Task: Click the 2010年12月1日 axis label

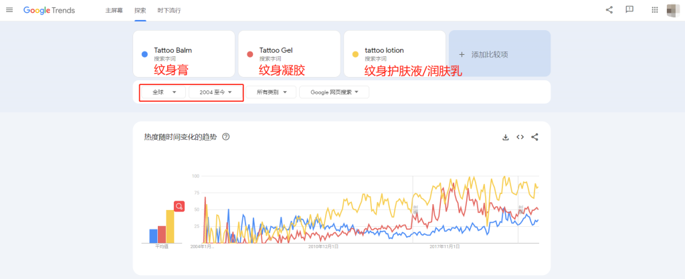Action: coord(323,247)
